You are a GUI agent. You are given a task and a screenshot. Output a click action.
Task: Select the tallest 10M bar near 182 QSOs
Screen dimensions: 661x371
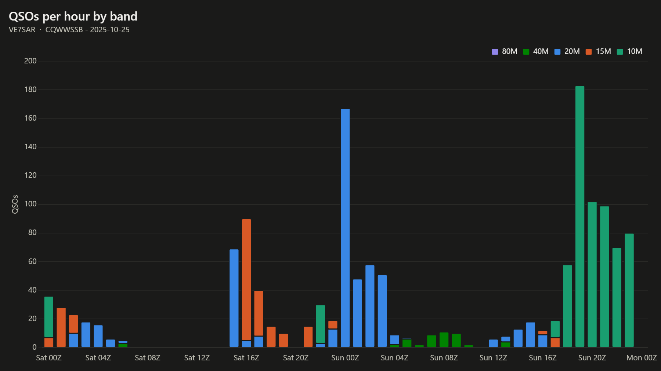click(x=580, y=216)
